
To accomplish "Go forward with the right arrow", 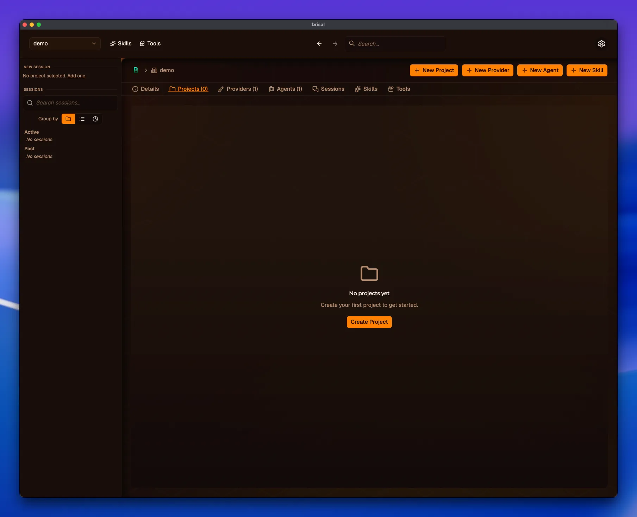I will tap(335, 44).
